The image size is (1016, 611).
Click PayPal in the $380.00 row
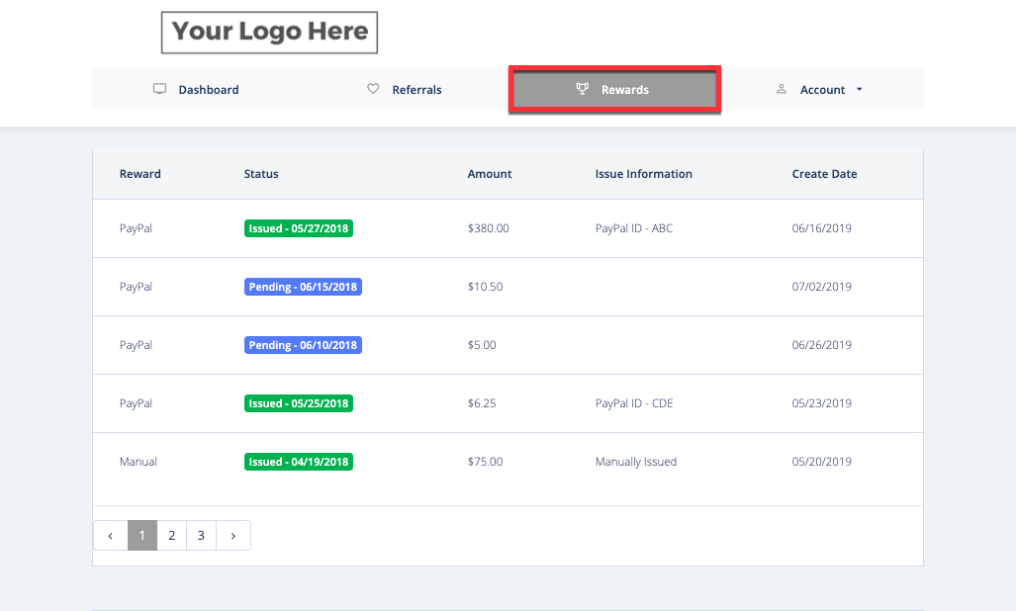point(137,228)
